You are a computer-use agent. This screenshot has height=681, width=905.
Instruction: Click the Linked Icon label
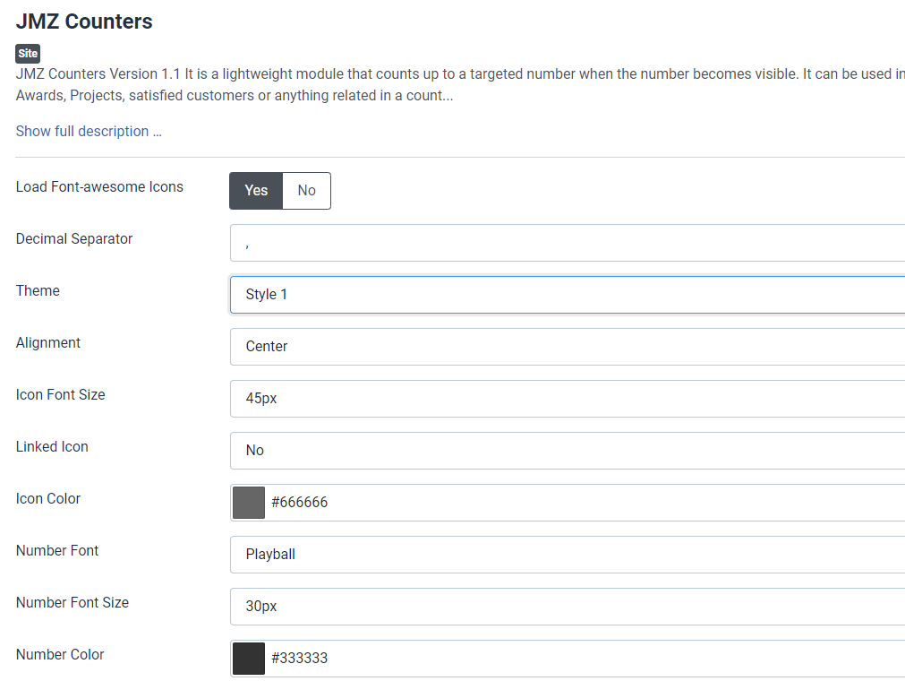(x=52, y=446)
